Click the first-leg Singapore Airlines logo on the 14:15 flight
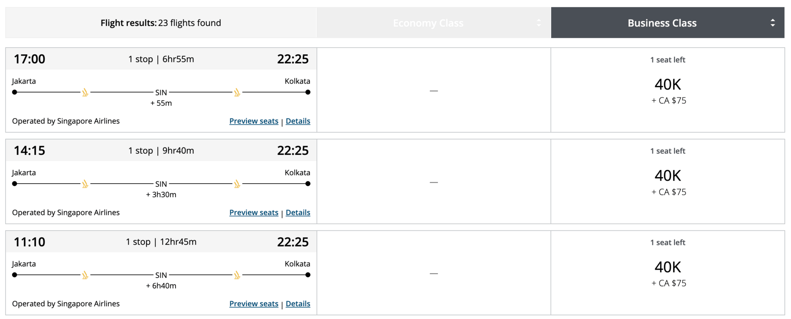Viewport: 791px width, 319px height. 85,184
